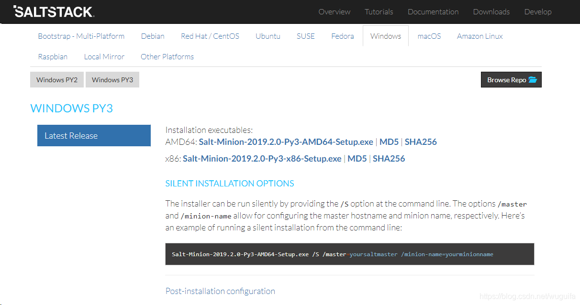580x305 pixels.
Task: Select the Raspbian tab
Action: pyautogui.click(x=53, y=56)
